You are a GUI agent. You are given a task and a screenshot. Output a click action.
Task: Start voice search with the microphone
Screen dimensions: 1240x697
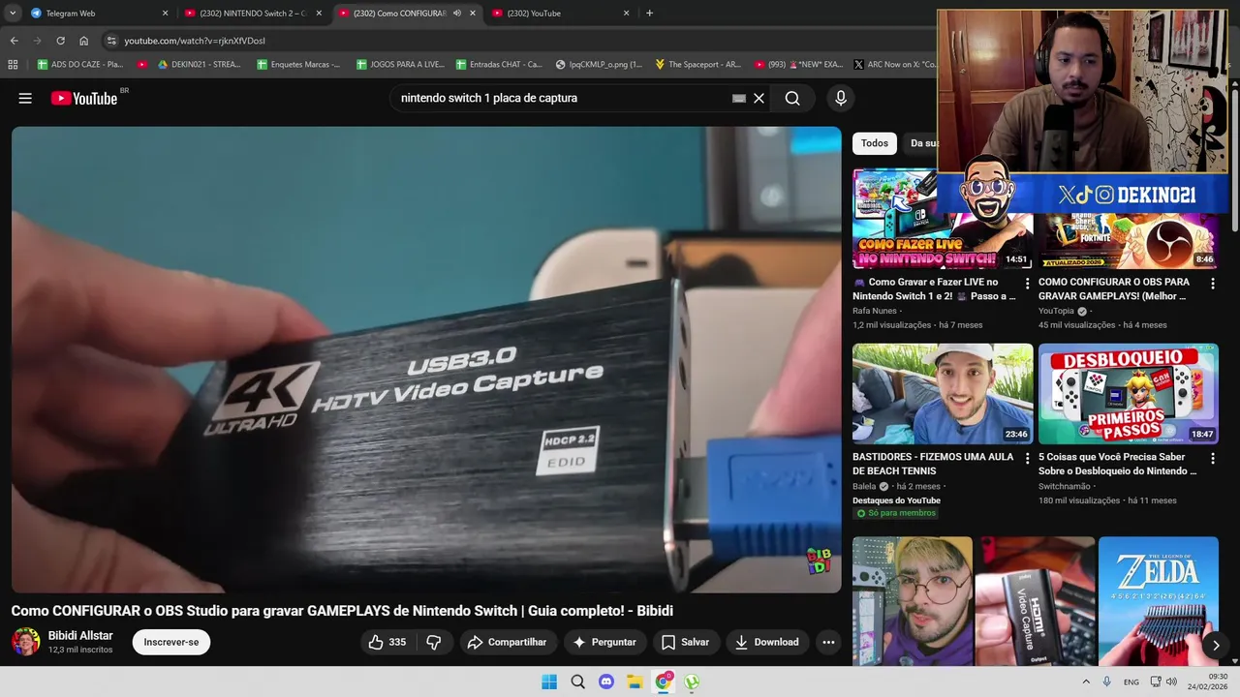(841, 98)
